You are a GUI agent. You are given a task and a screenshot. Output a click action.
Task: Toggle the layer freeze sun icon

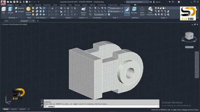tap(158, 8)
